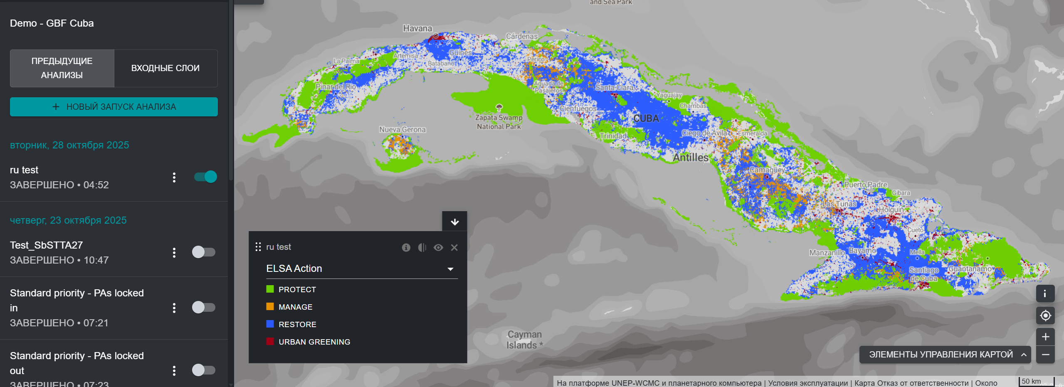Toggle legend layer visibility eye icon
Image resolution: width=1064 pixels, height=387 pixels.
tap(438, 247)
